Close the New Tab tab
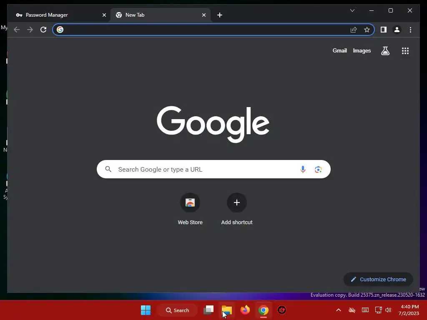 pos(203,15)
